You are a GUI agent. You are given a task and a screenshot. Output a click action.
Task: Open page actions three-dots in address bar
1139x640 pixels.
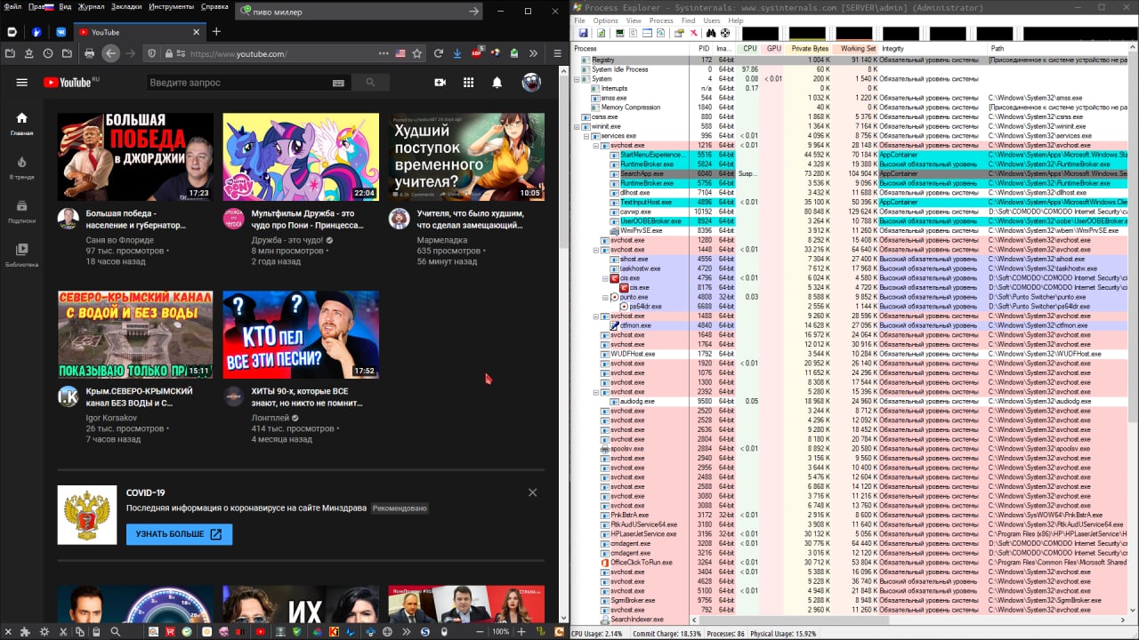click(384, 53)
